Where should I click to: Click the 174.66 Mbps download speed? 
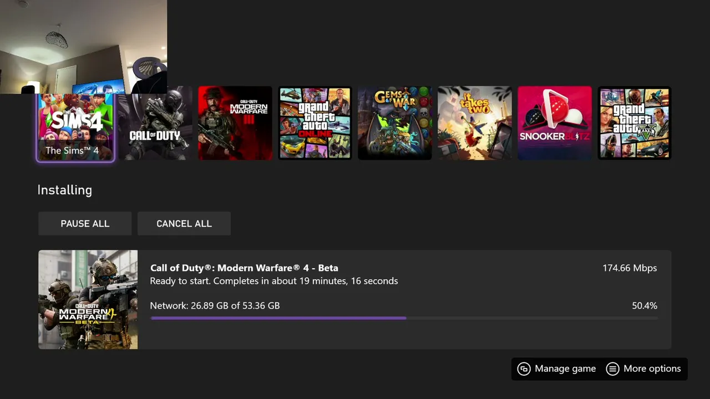630,268
